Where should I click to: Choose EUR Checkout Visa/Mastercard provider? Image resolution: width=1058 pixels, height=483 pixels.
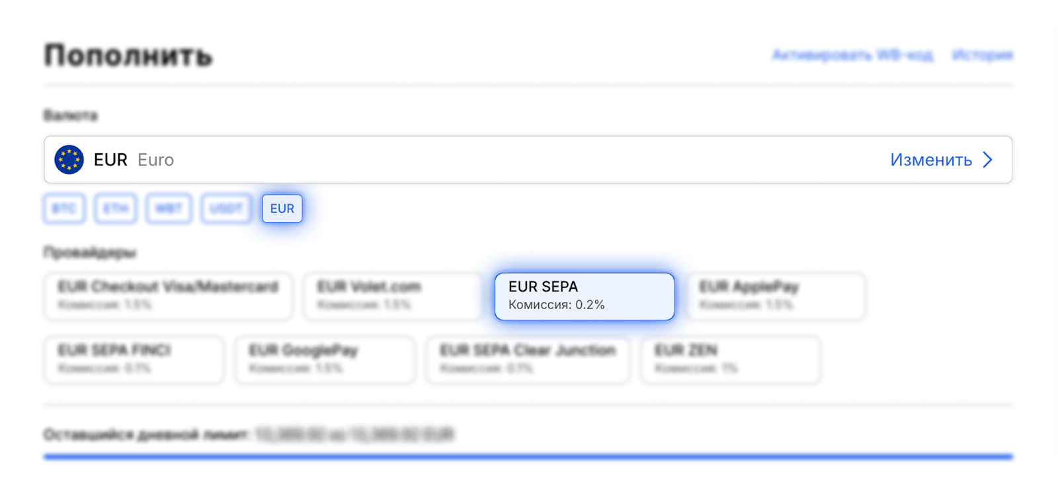click(x=168, y=296)
